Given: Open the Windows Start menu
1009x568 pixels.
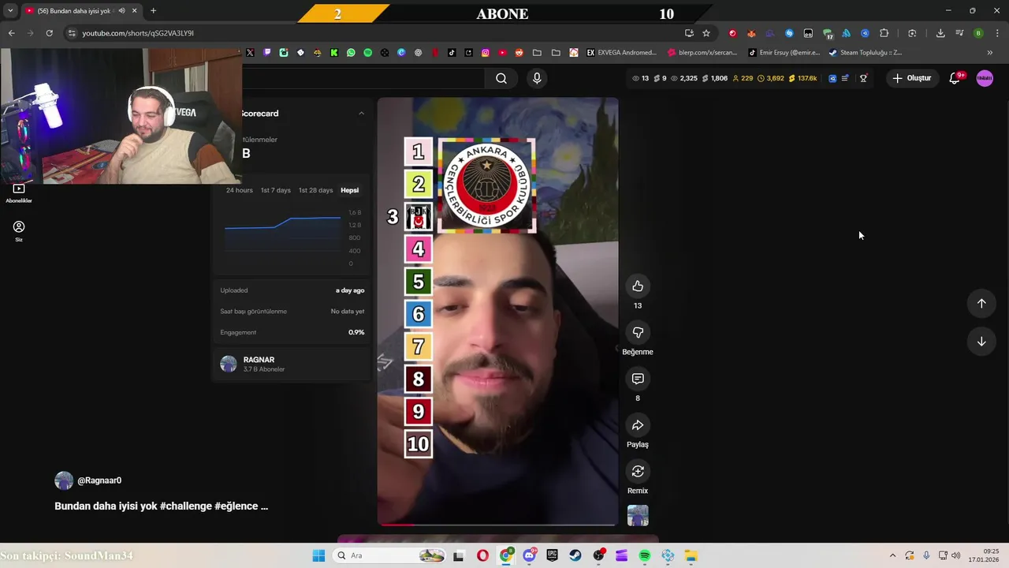Looking at the screenshot, I should pos(318,555).
